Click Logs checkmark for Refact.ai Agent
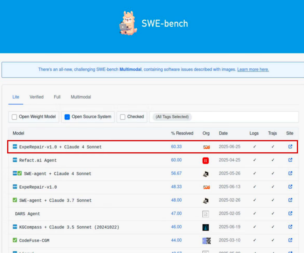304x253 pixels. click(x=254, y=160)
